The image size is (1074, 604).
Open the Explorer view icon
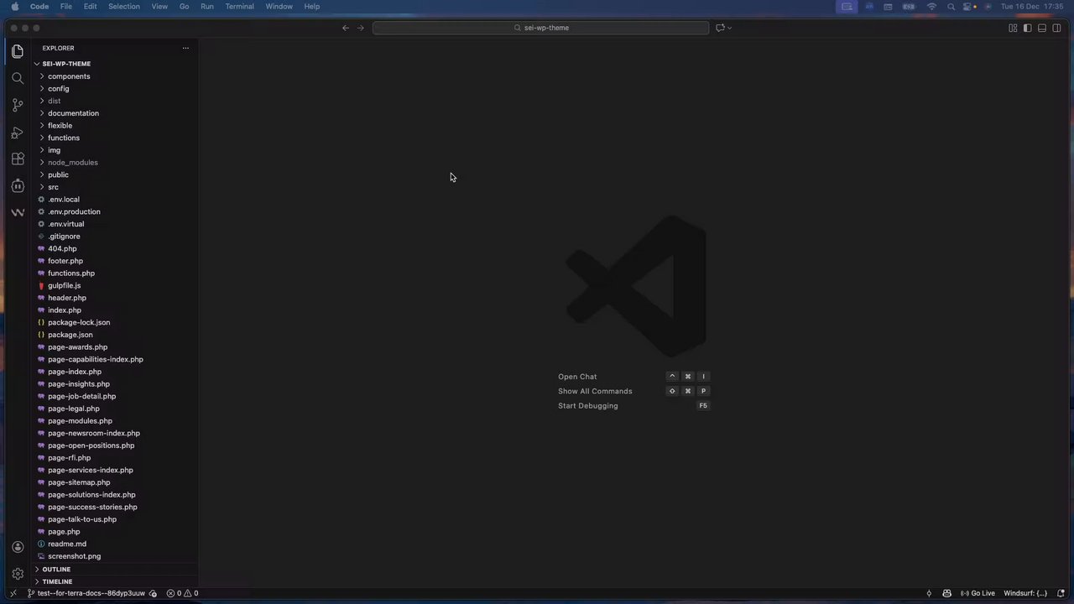point(18,51)
